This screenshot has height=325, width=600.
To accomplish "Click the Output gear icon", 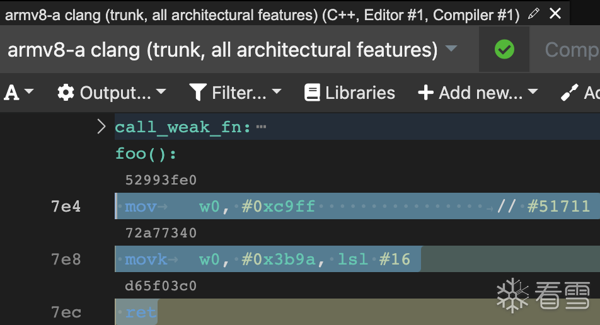I will point(66,93).
